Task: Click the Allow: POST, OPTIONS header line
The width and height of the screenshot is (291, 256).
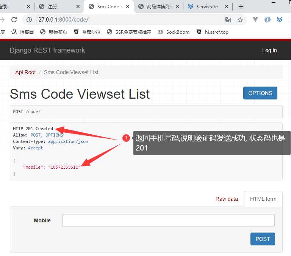Action: point(38,135)
